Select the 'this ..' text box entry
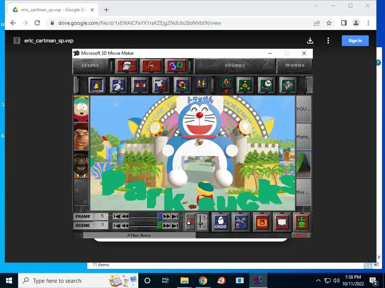This screenshot has height=288, width=385. (303, 192)
